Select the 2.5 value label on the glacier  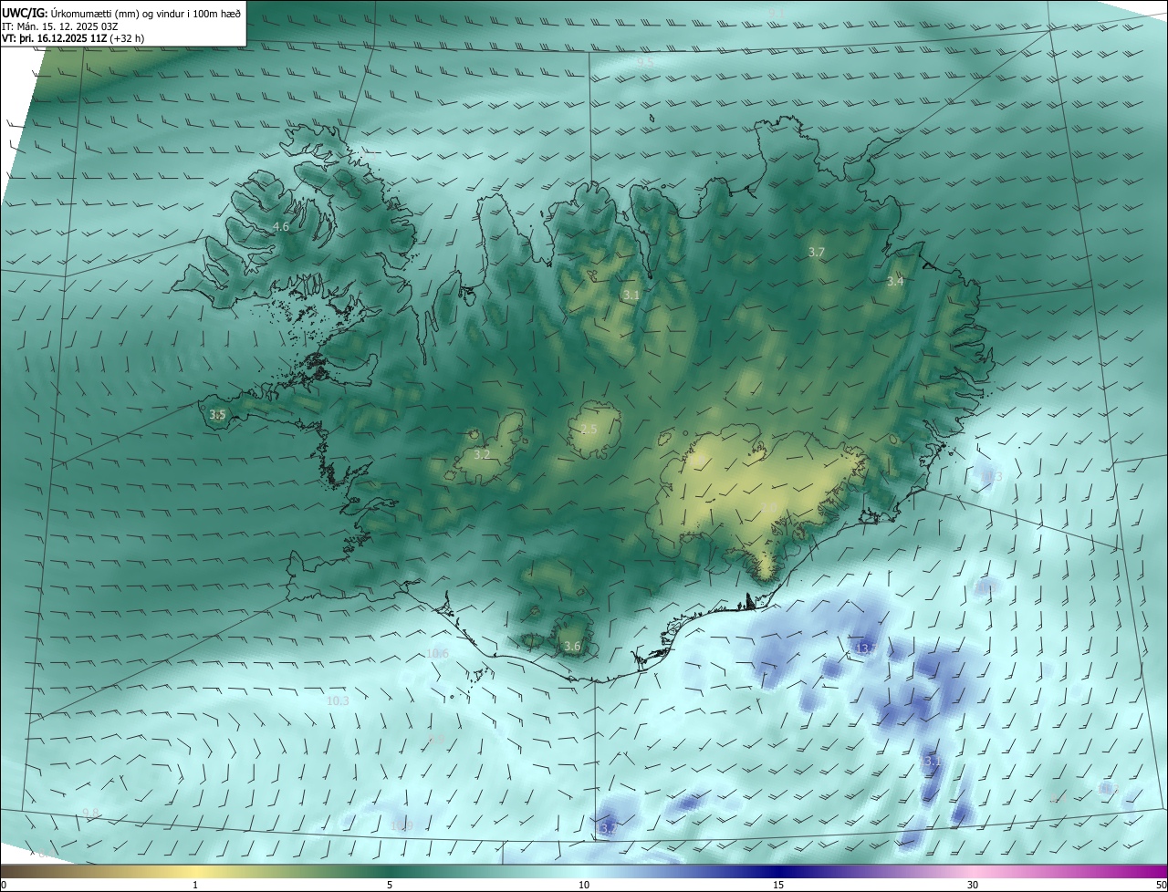coord(589,430)
